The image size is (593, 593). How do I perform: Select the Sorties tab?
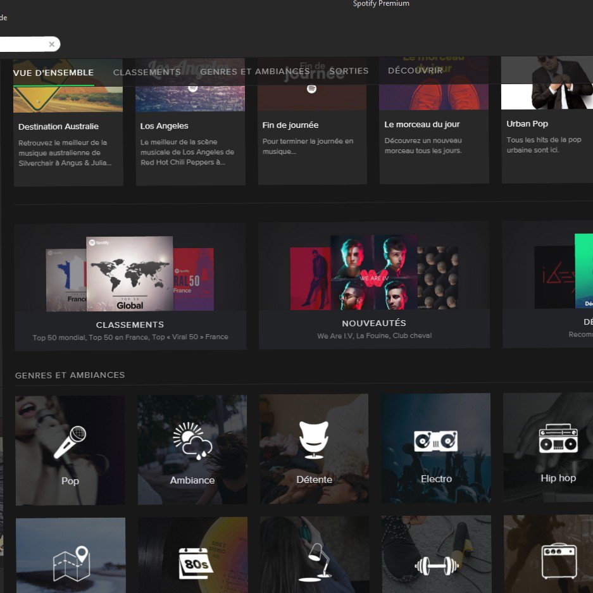tap(349, 71)
